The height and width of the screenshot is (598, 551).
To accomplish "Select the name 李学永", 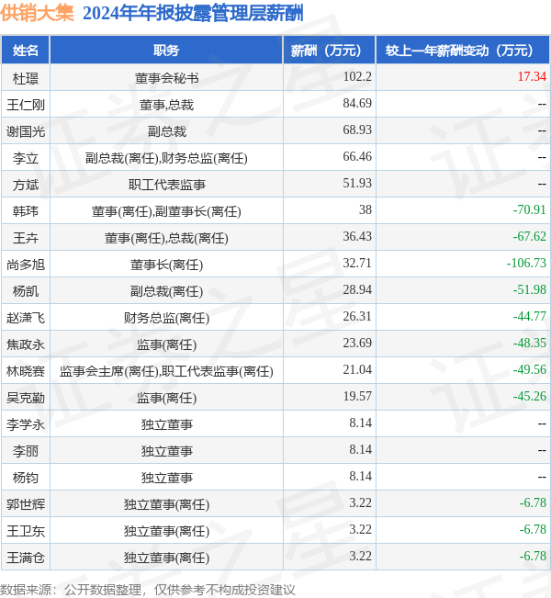I will [26, 425].
